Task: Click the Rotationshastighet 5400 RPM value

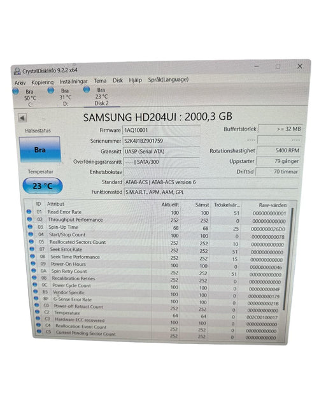Action: pos(279,150)
